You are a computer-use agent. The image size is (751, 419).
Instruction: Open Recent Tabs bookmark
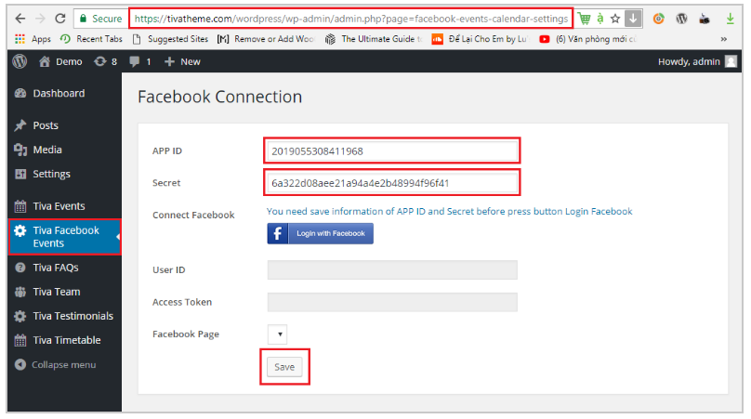(x=91, y=39)
